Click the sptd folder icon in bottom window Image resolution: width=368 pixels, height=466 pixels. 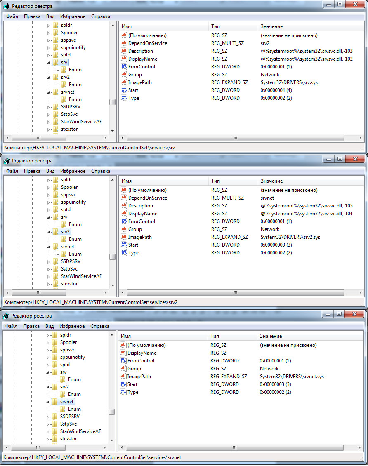tap(55, 365)
